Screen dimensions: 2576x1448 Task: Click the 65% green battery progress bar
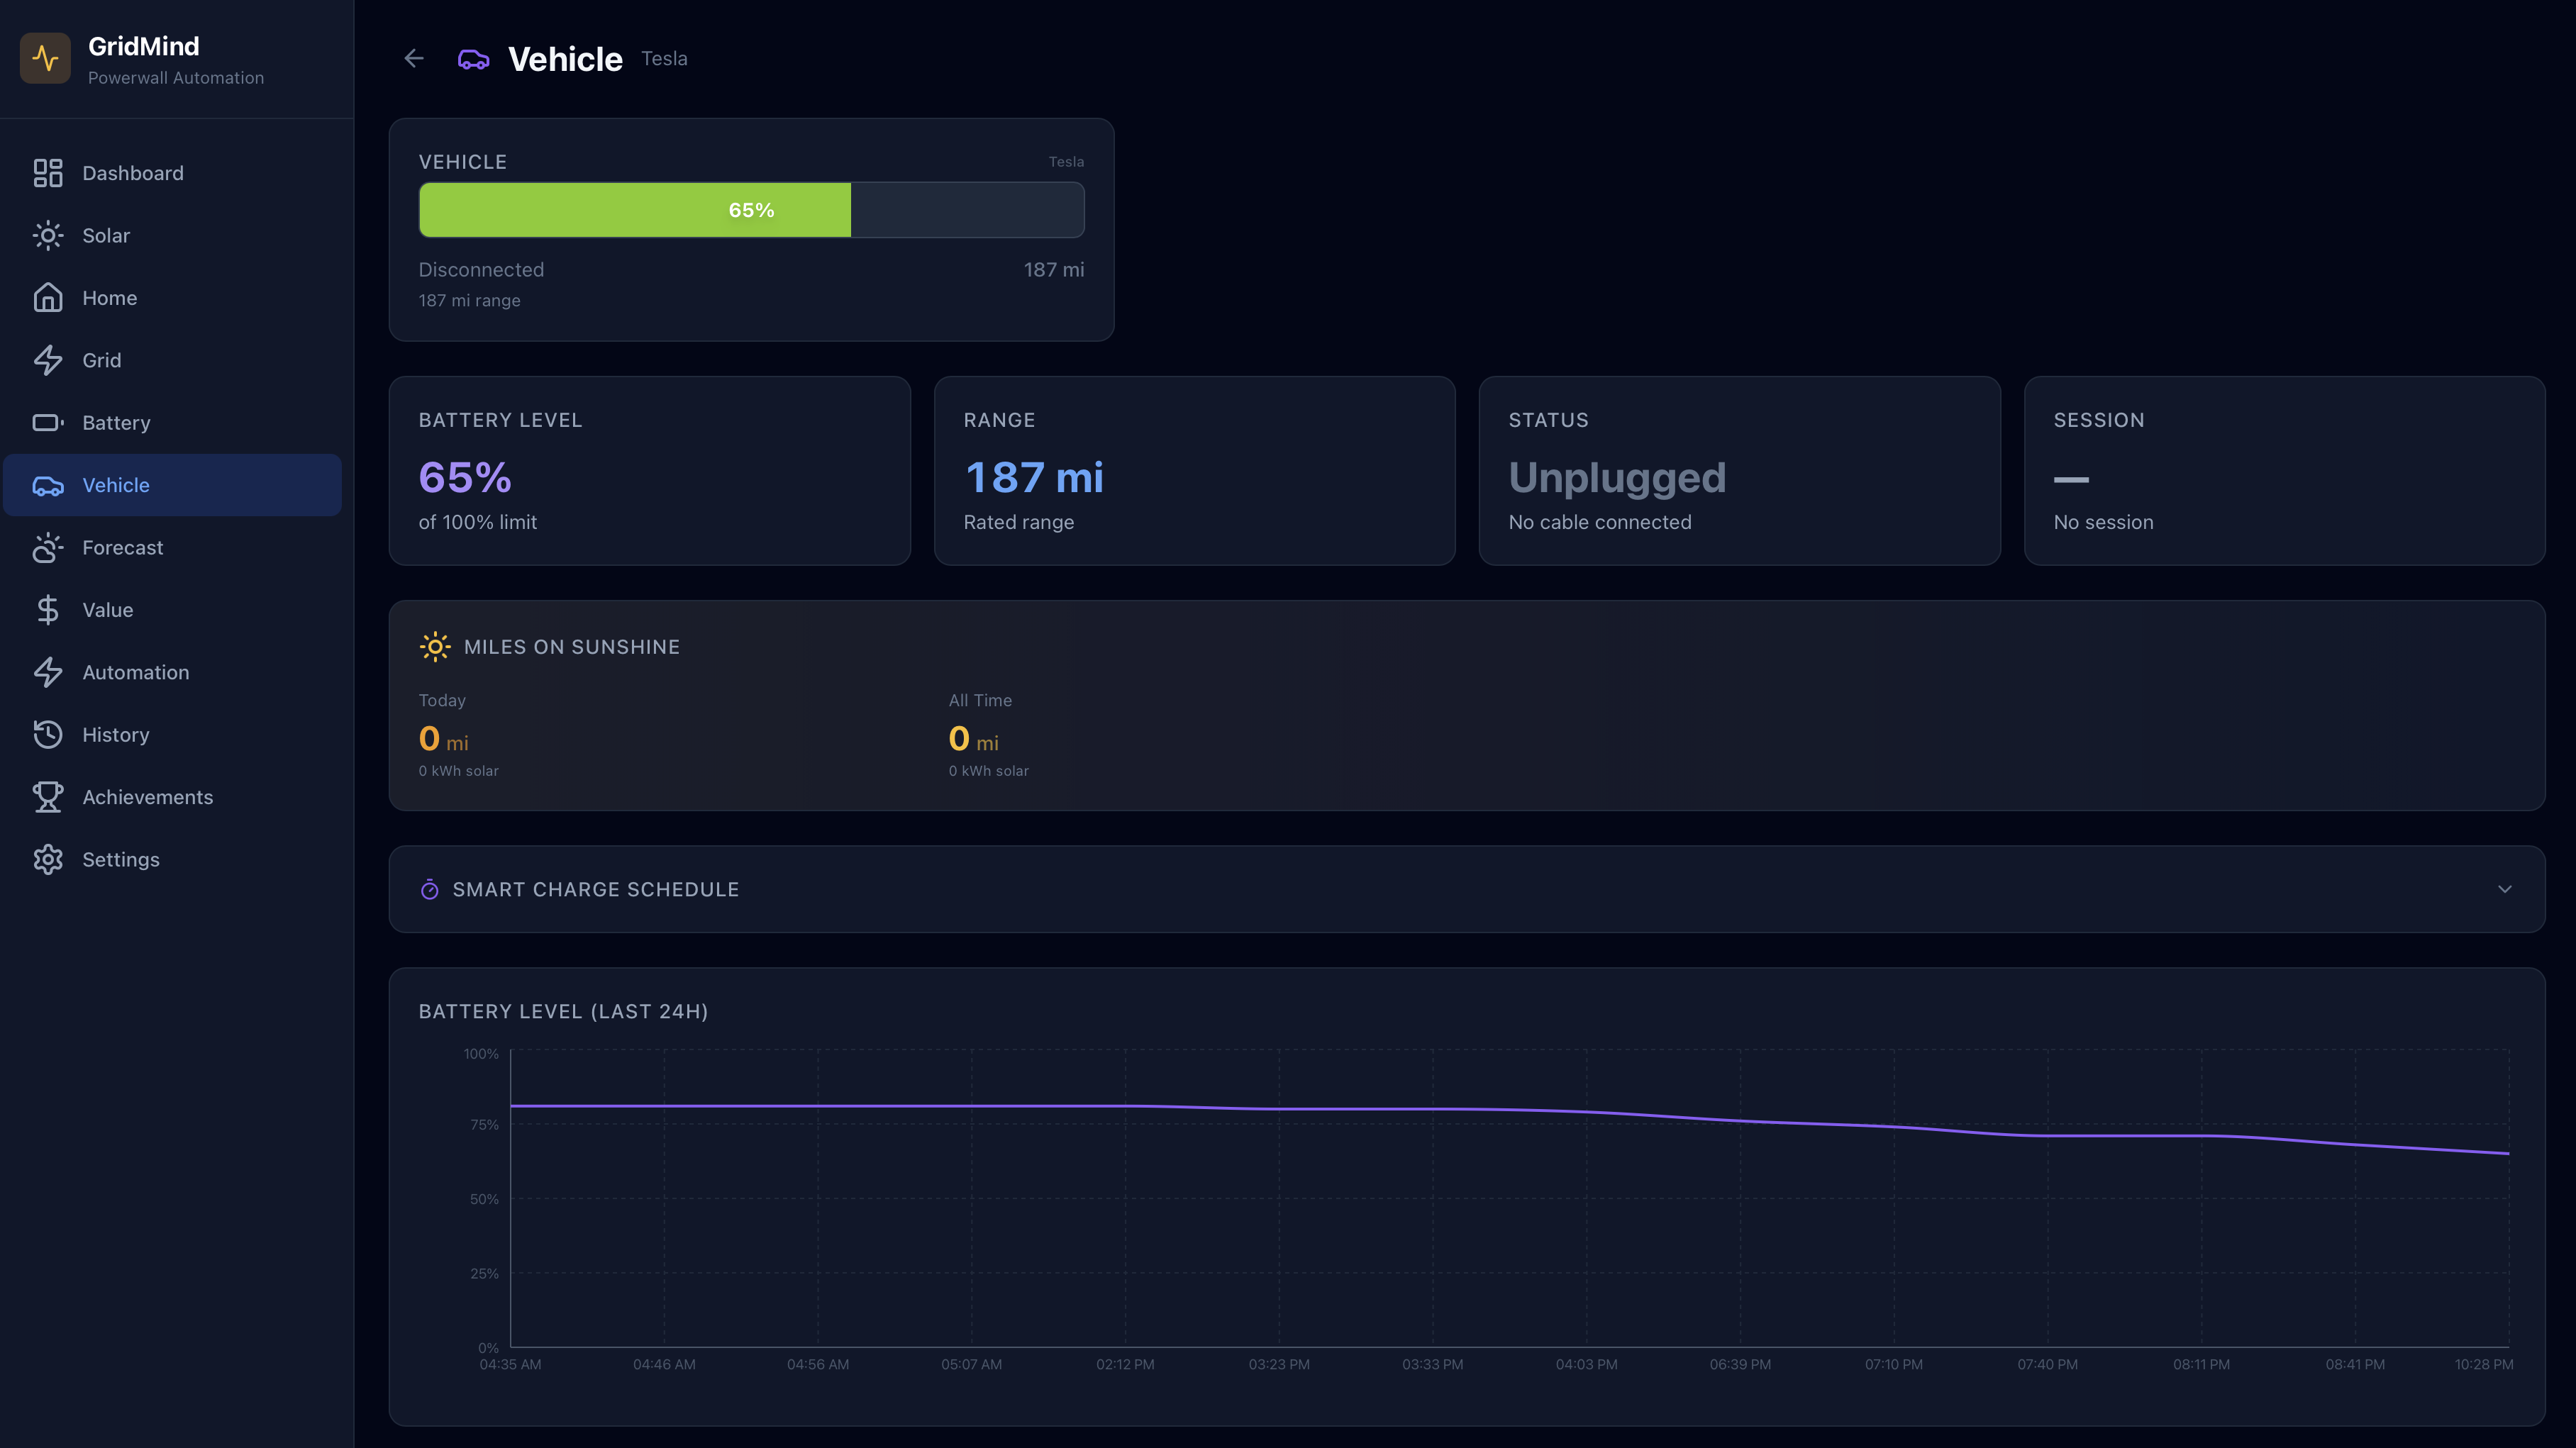coord(635,210)
